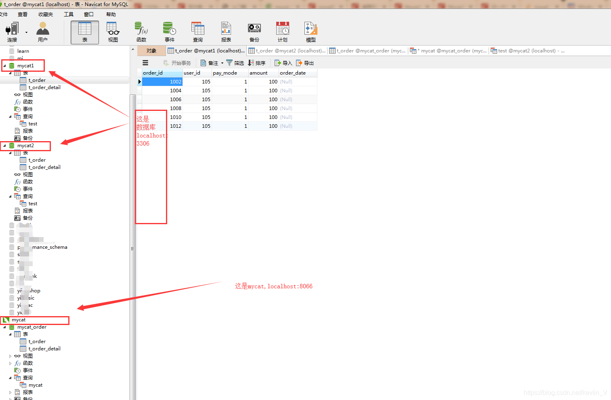
Task: Switch to t_order @mycat1 tab
Action: coord(206,51)
